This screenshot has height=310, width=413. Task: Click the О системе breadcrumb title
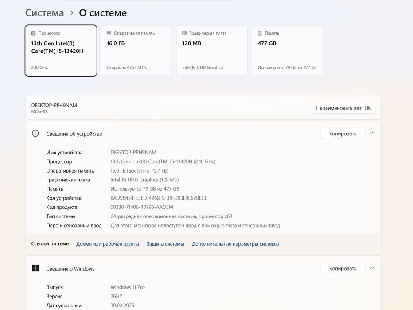point(103,13)
